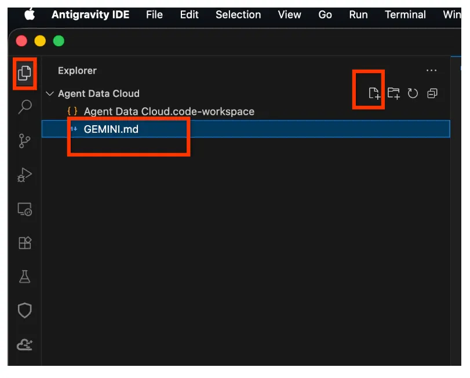Click the New File icon
This screenshot has height=378, width=470.
[374, 93]
